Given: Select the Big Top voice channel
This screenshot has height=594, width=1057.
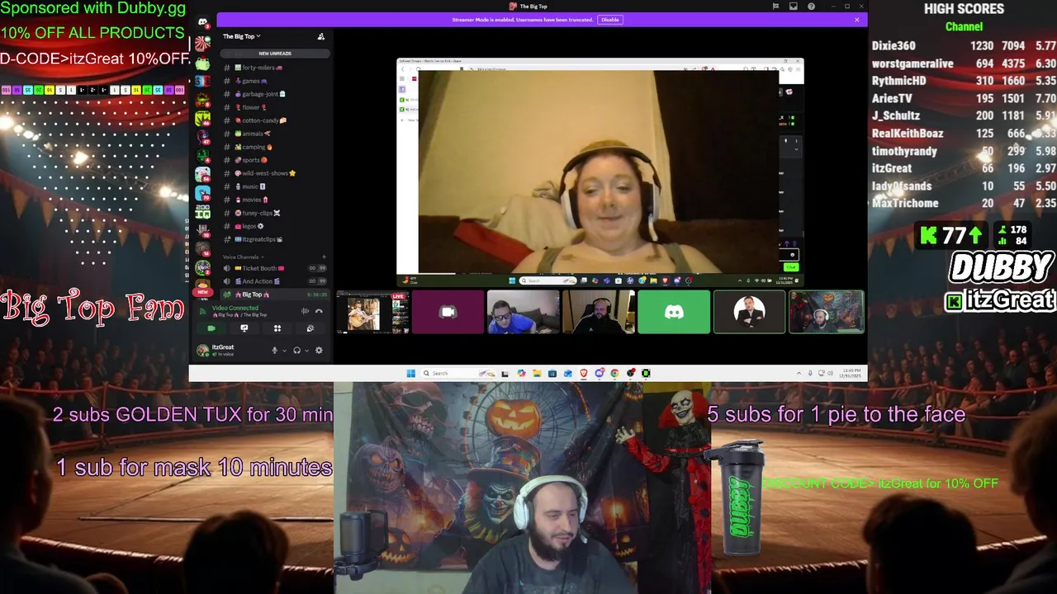Looking at the screenshot, I should coord(275,295).
